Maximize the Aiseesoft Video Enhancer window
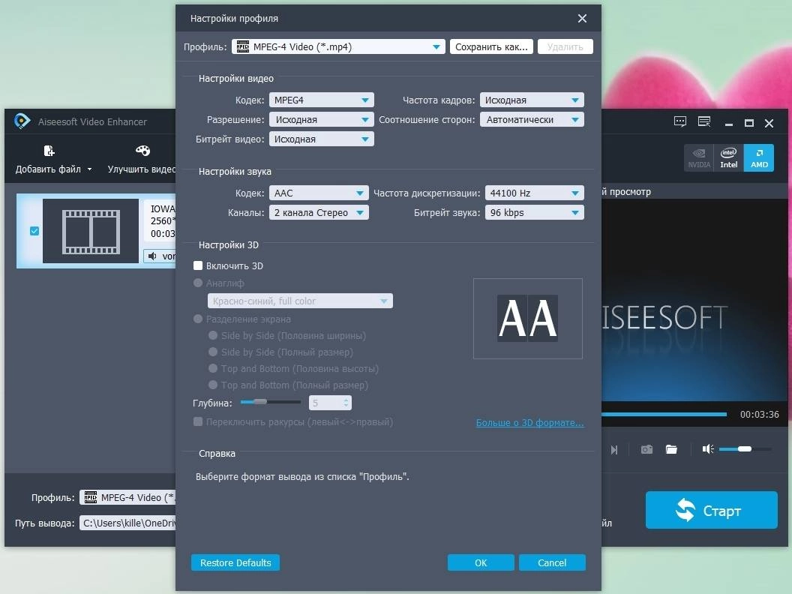Image resolution: width=792 pixels, height=594 pixels. [x=749, y=123]
